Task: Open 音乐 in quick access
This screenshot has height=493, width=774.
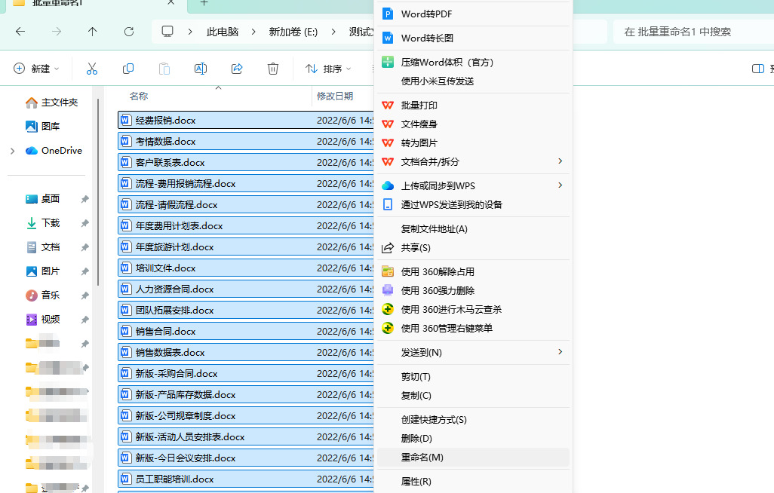Action: click(43, 295)
